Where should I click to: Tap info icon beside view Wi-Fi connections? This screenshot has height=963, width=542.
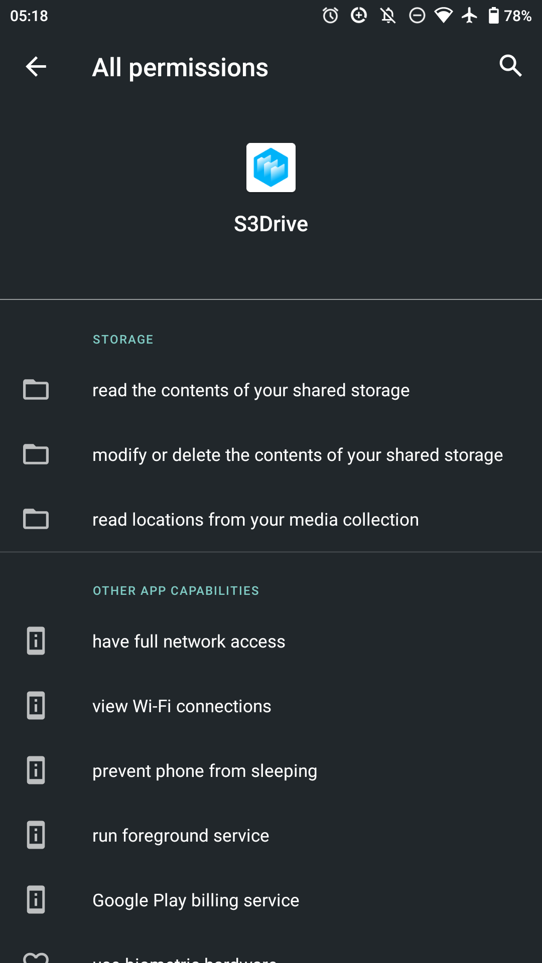(x=36, y=706)
